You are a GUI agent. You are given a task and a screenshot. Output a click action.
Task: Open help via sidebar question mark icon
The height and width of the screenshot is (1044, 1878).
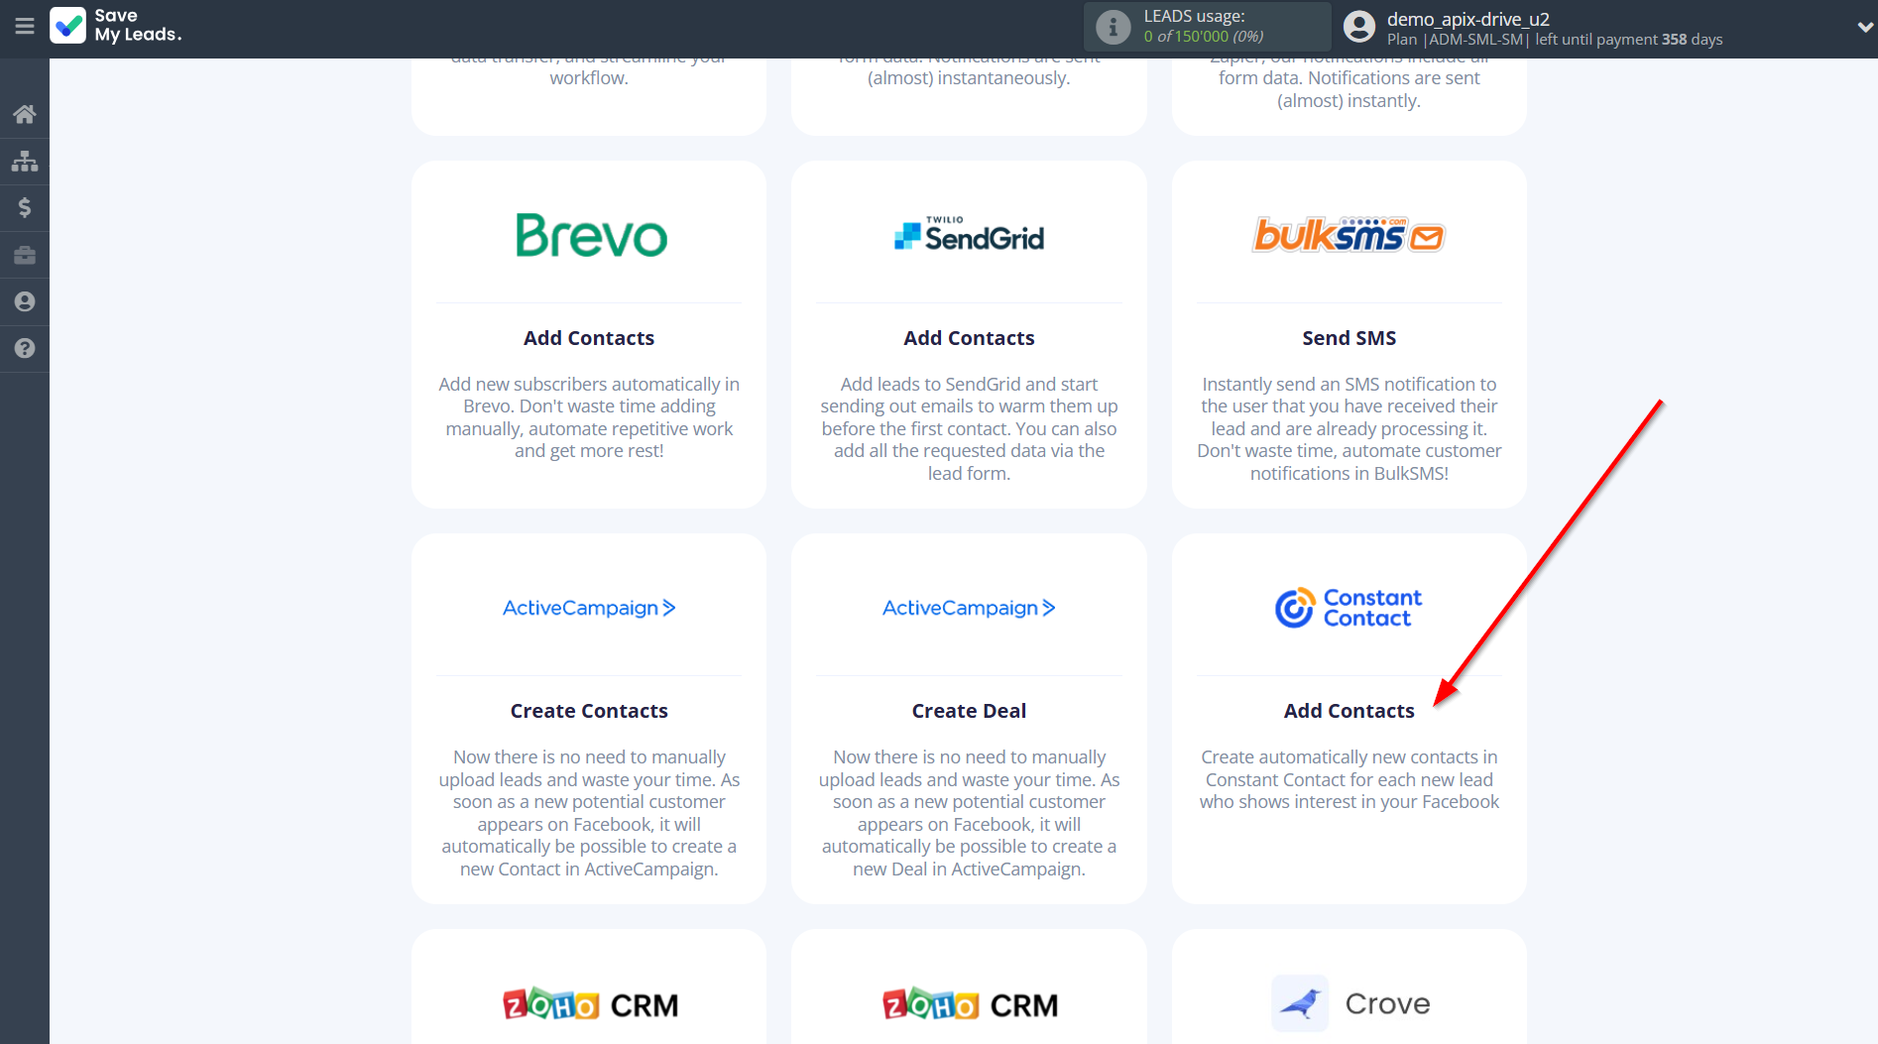tap(25, 348)
